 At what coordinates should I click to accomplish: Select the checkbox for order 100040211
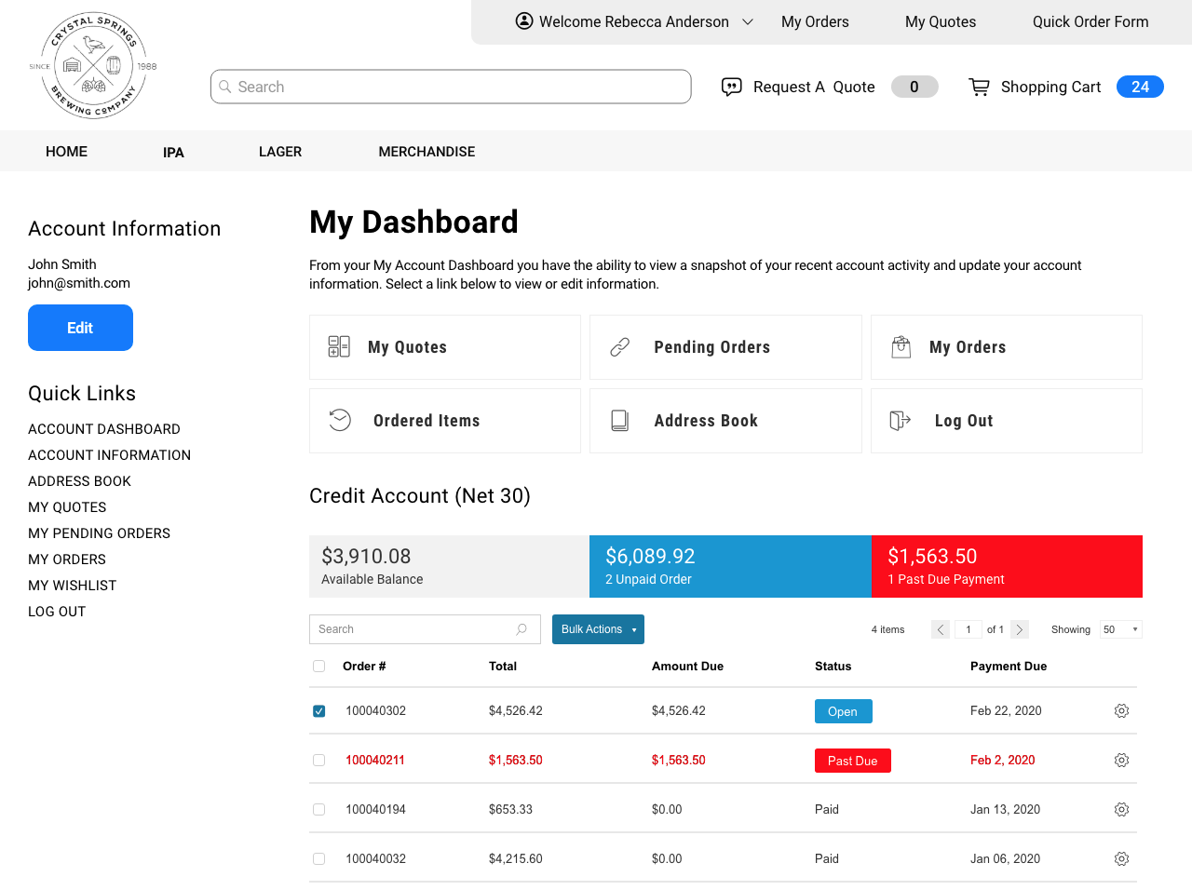click(x=319, y=761)
